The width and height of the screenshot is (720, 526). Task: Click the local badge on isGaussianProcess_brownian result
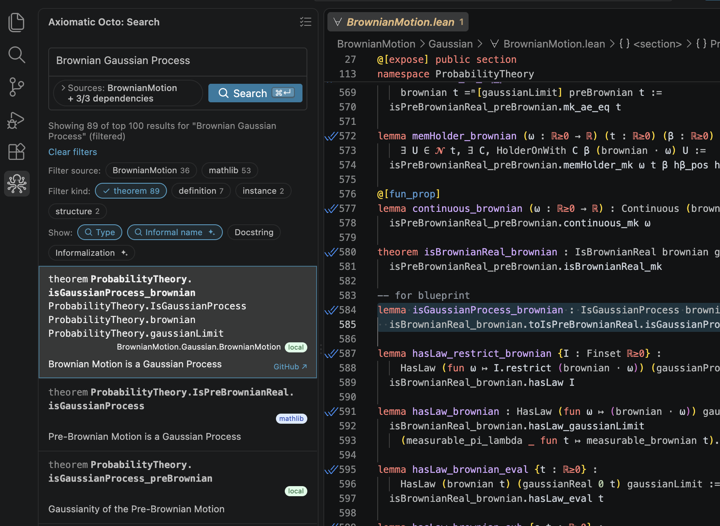296,347
